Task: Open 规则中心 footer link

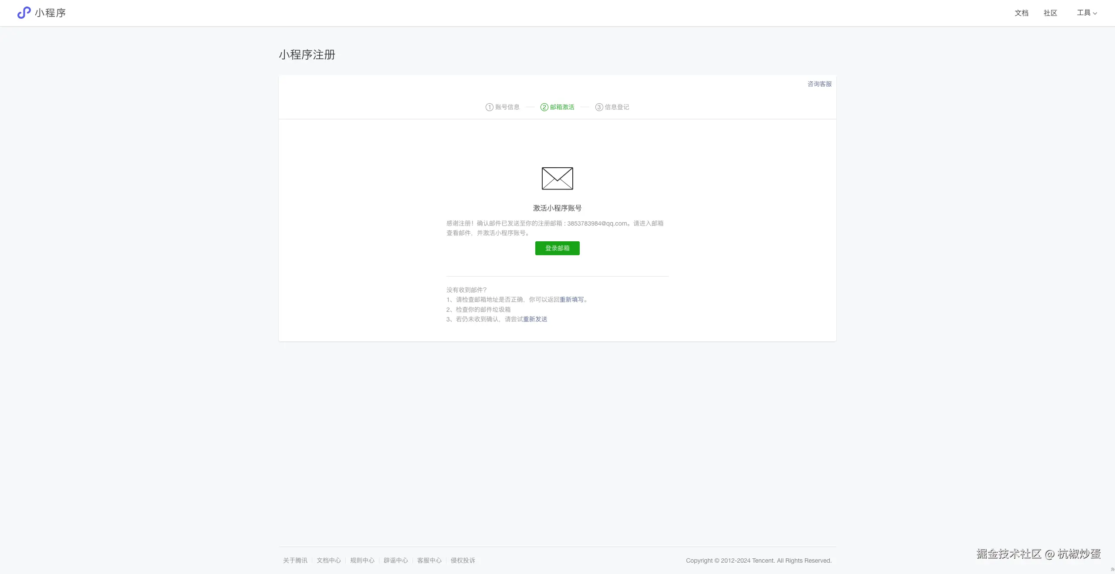Action: click(362, 560)
